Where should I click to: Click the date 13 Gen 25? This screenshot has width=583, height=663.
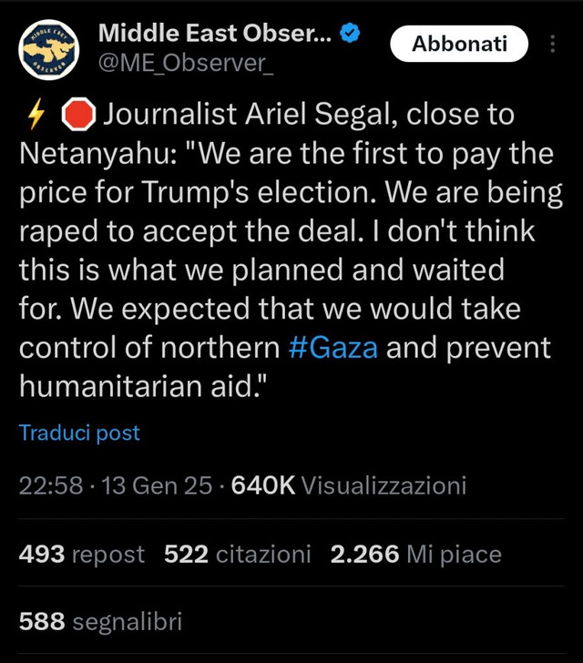click(x=159, y=485)
